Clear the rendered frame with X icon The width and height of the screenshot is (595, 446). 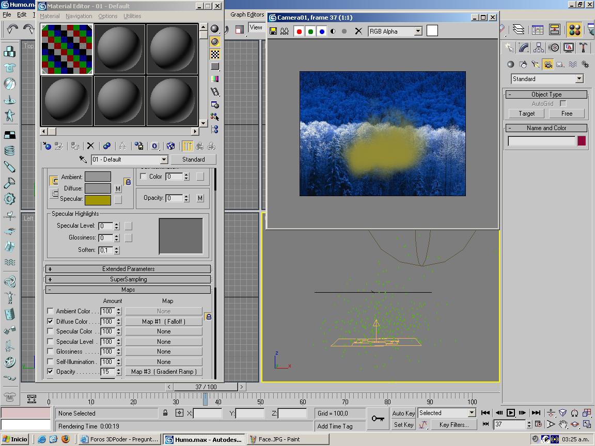tap(358, 31)
